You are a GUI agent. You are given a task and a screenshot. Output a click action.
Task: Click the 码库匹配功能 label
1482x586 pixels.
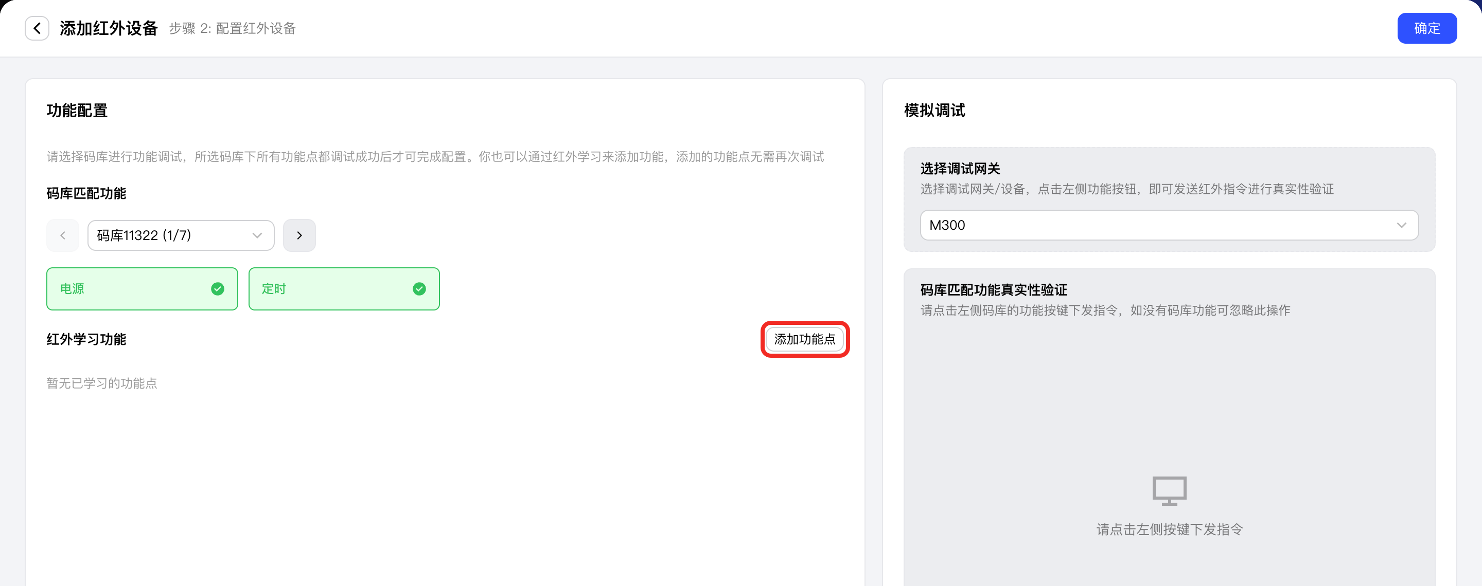point(86,194)
